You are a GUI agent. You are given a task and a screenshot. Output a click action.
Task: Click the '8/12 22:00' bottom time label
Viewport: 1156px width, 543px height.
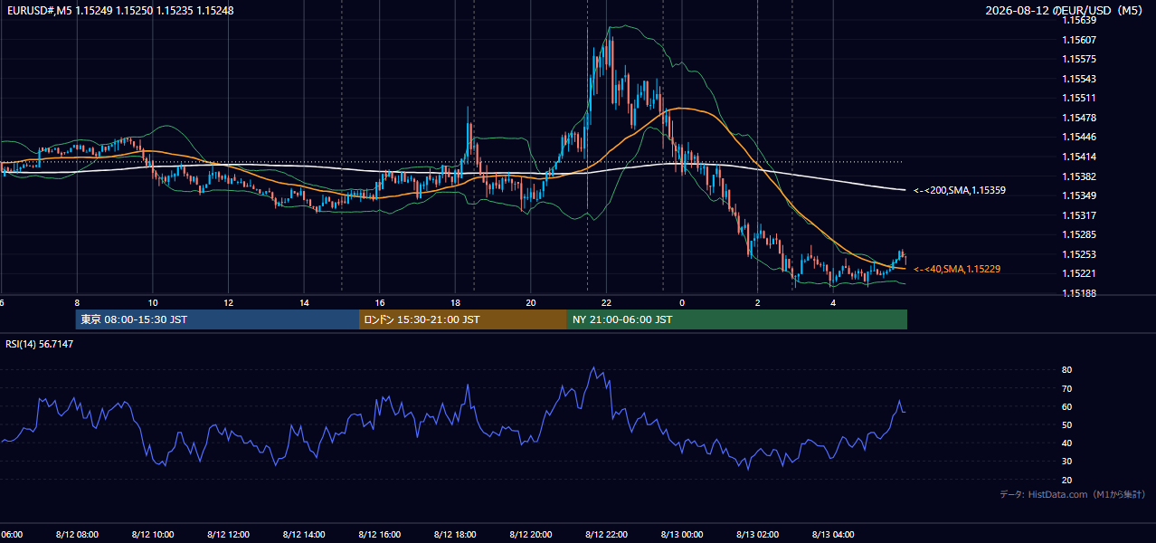[606, 535]
